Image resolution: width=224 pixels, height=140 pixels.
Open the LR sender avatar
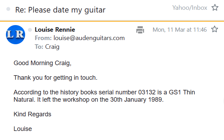point(15,34)
